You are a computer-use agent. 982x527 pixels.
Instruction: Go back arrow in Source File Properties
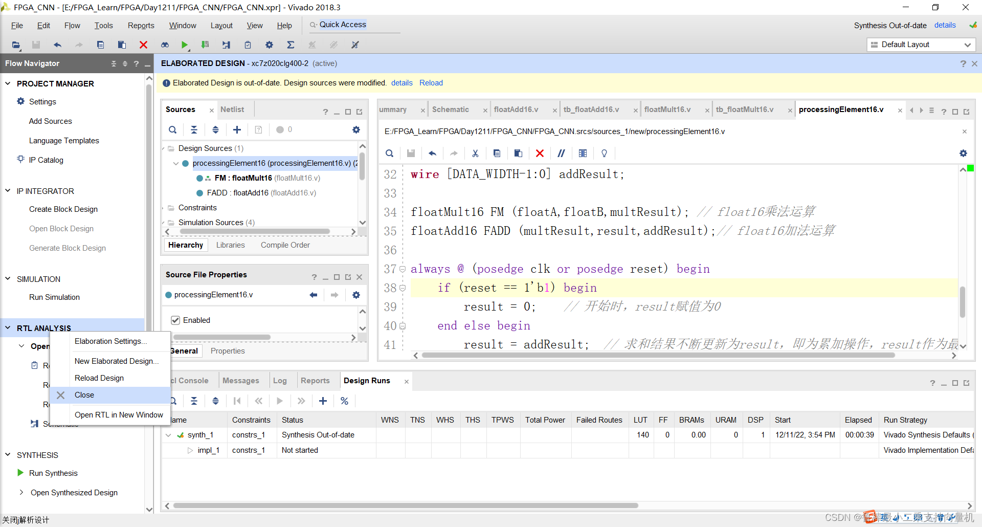(313, 295)
